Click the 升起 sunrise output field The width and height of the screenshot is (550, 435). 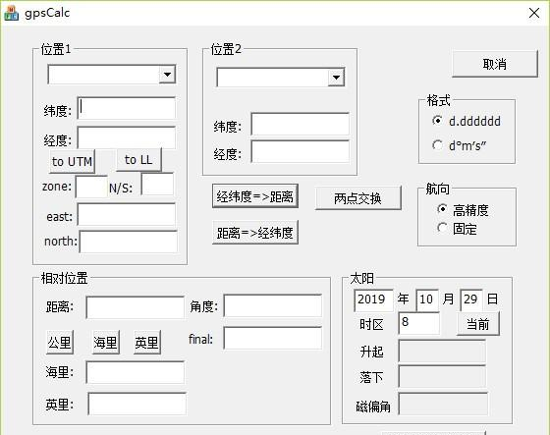pyautogui.click(x=442, y=351)
